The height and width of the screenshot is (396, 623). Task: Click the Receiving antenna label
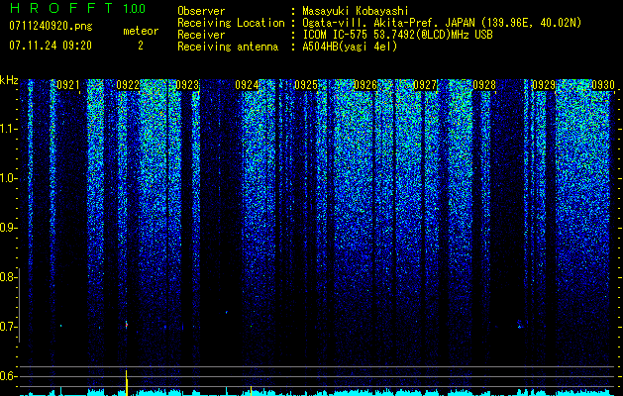(228, 47)
